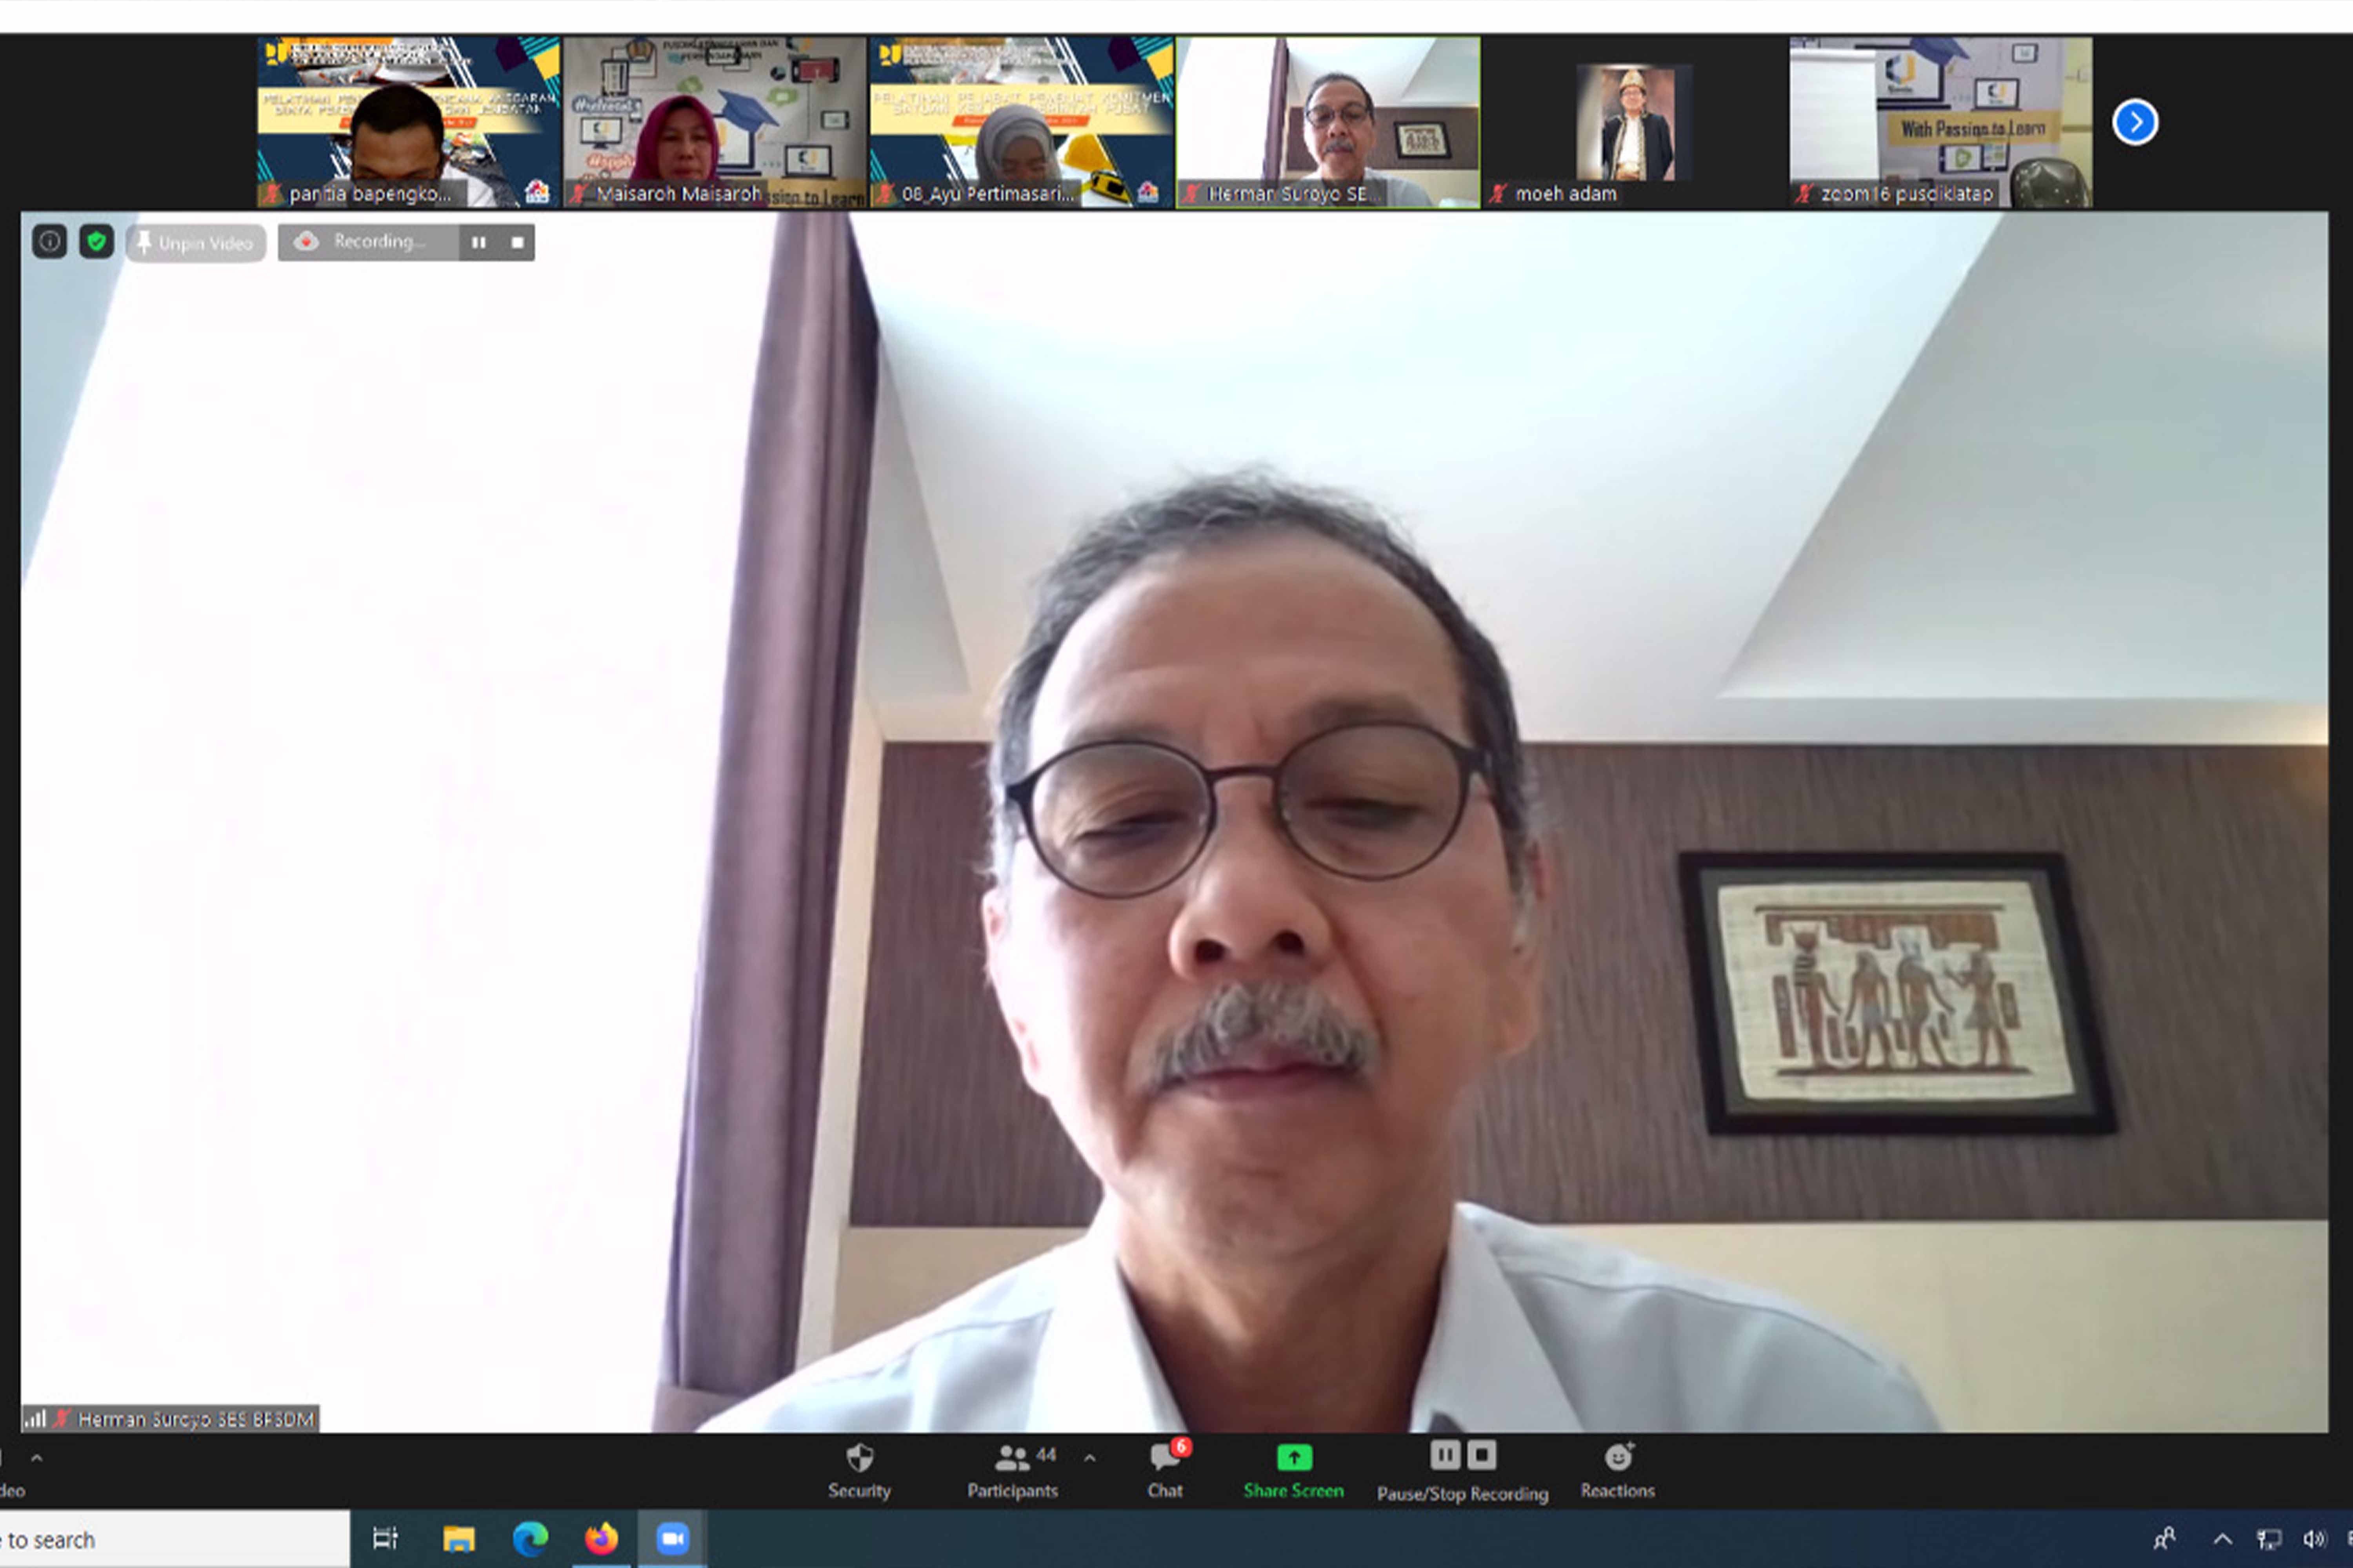Click Windows taskbar search box

tap(174, 1540)
